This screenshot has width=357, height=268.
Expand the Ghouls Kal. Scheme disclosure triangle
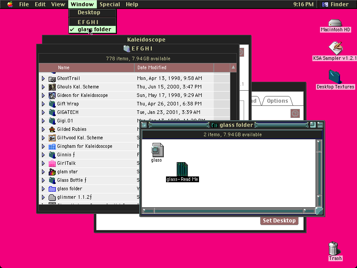(43, 87)
